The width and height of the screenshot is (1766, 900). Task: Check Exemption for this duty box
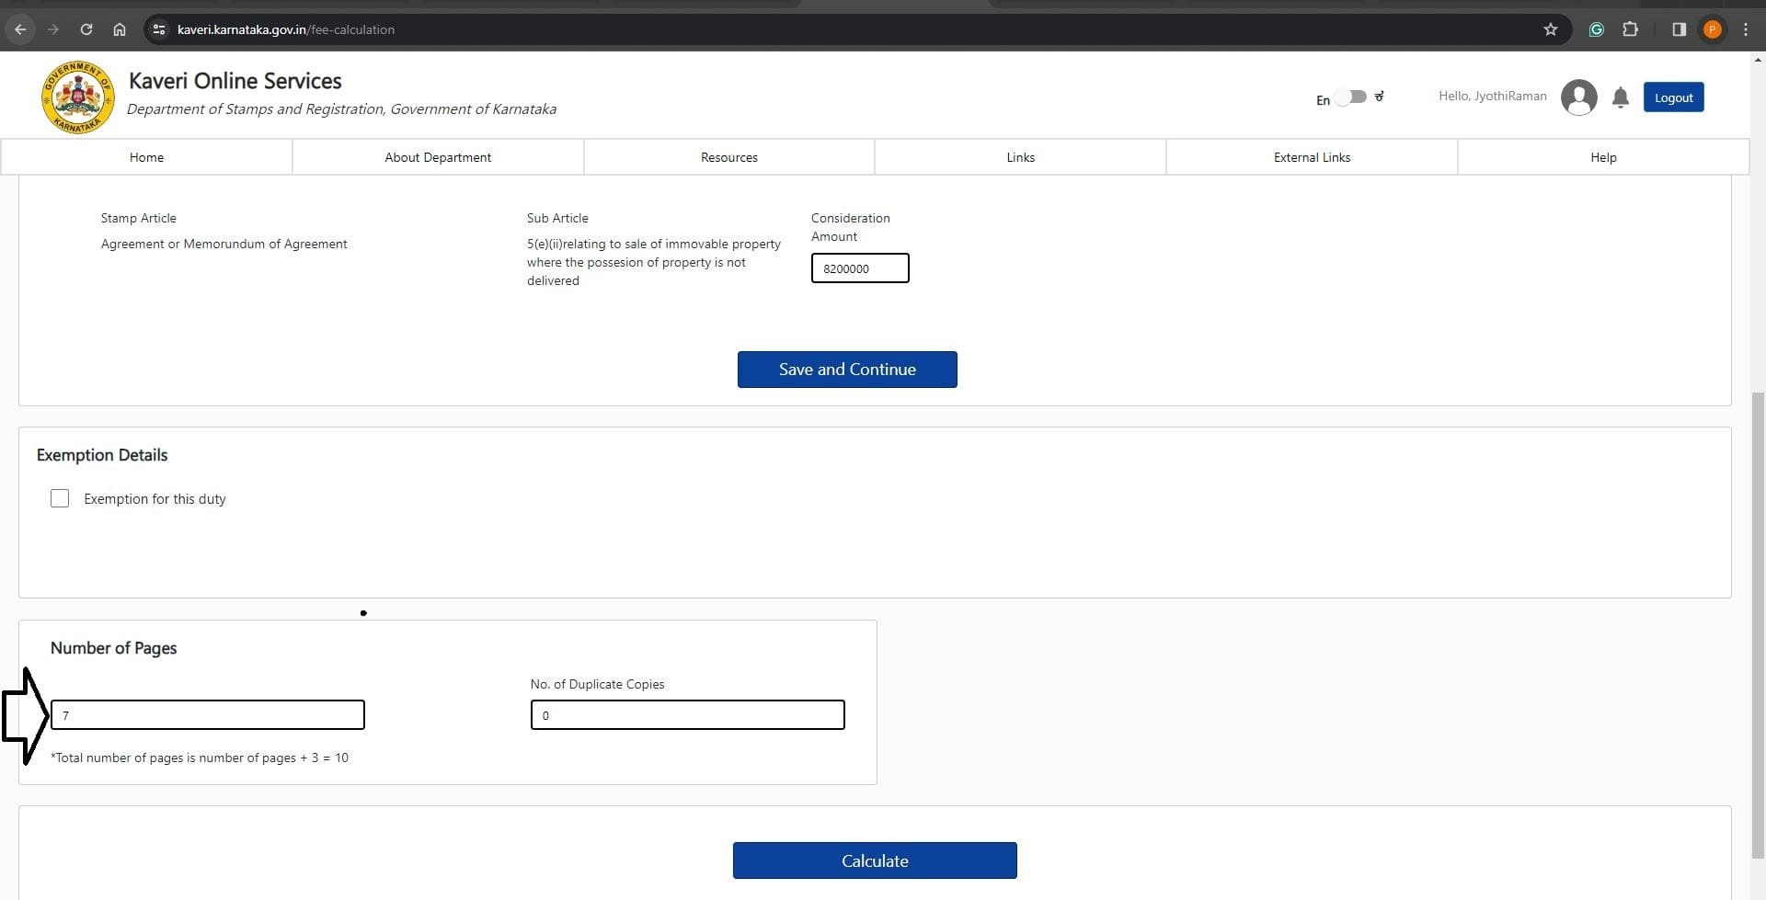pos(60,498)
